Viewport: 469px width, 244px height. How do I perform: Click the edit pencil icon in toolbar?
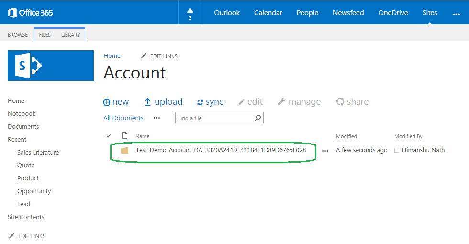[x=241, y=102]
